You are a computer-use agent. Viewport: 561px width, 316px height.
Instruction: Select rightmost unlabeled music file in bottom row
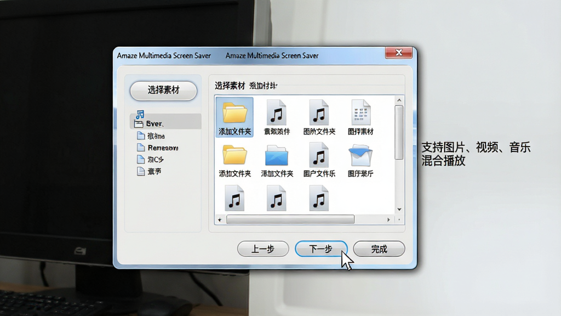(x=319, y=198)
